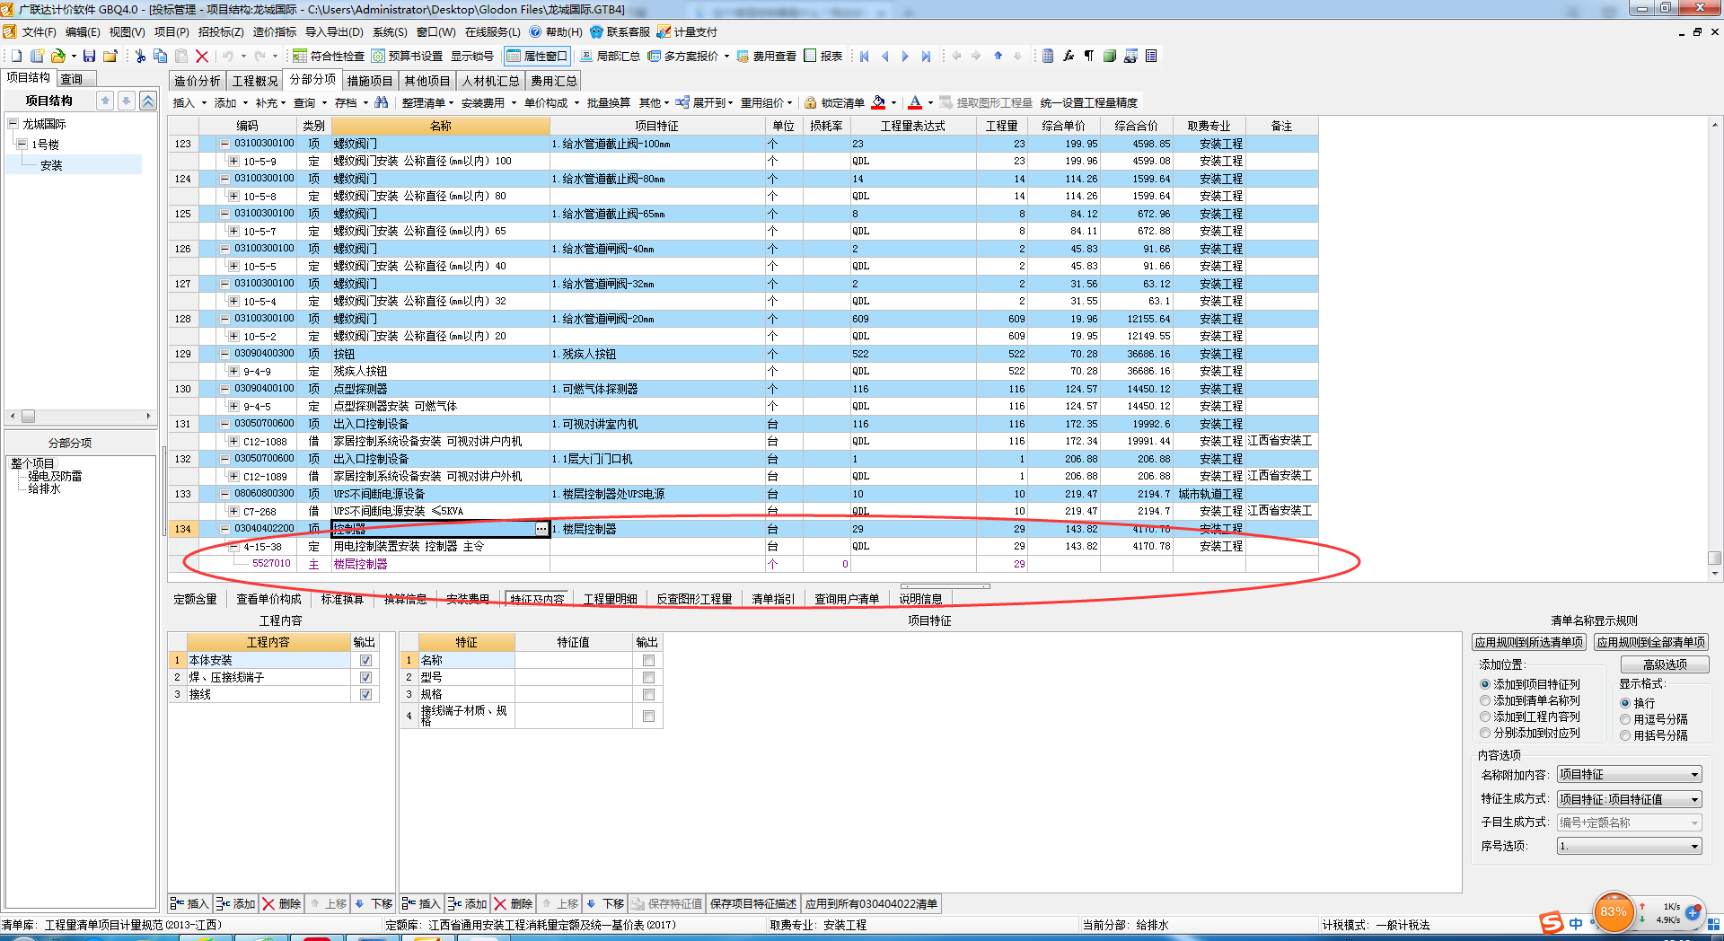Open 费用查看 fee viewer
The image size is (1724, 941).
coord(766,56)
